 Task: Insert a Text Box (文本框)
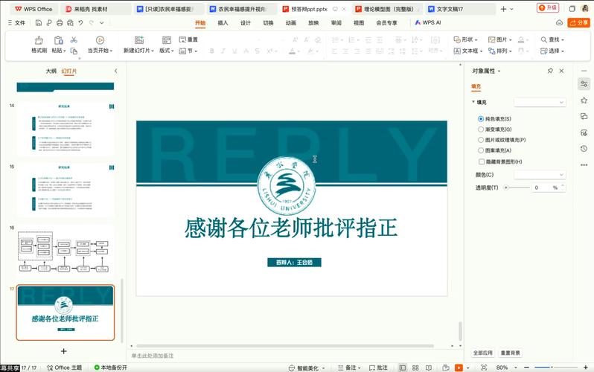(x=469, y=51)
